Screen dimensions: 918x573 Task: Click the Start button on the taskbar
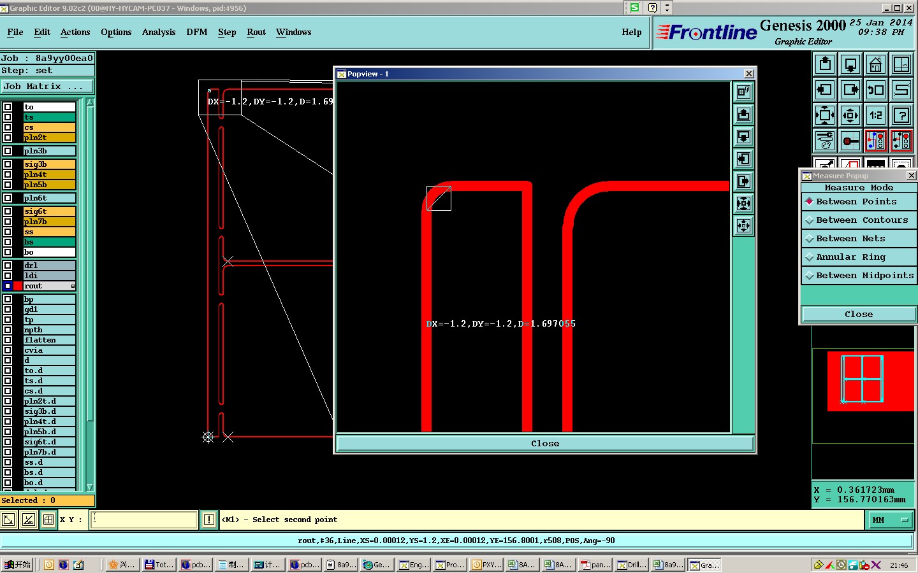[x=17, y=565]
